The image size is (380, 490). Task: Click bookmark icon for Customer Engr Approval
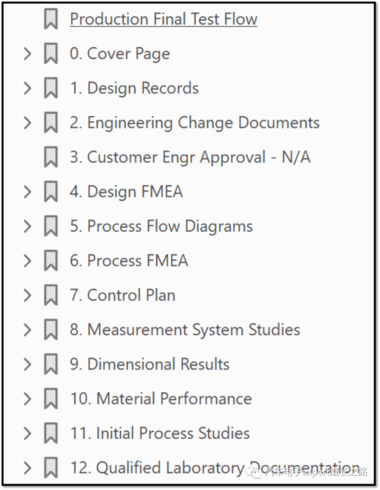pyautogui.click(x=51, y=157)
